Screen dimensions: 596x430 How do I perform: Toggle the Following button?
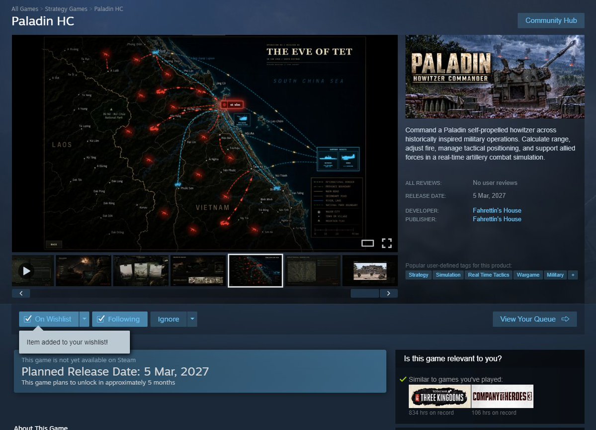pyautogui.click(x=120, y=319)
